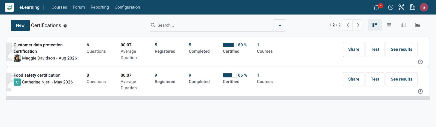Open the company switcher building icon
The height and width of the screenshot is (127, 436).
click(412, 7)
